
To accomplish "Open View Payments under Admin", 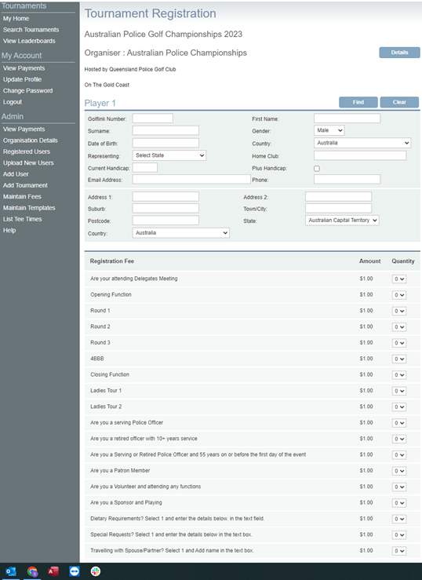I will click(24, 129).
